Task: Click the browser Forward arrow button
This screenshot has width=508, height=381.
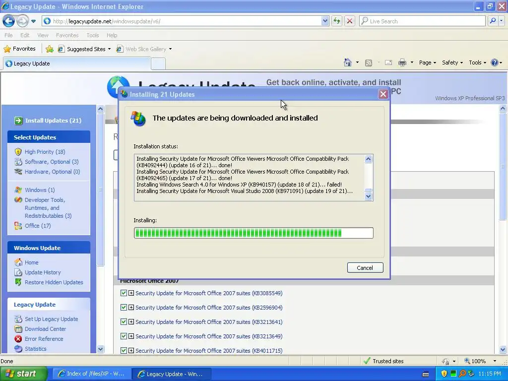Action: pos(22,21)
